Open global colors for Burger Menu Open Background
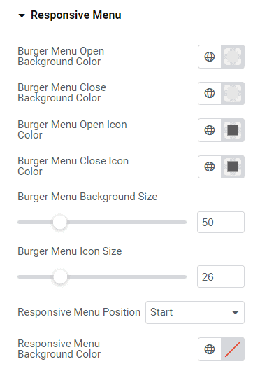The width and height of the screenshot is (260, 373). pos(210,57)
